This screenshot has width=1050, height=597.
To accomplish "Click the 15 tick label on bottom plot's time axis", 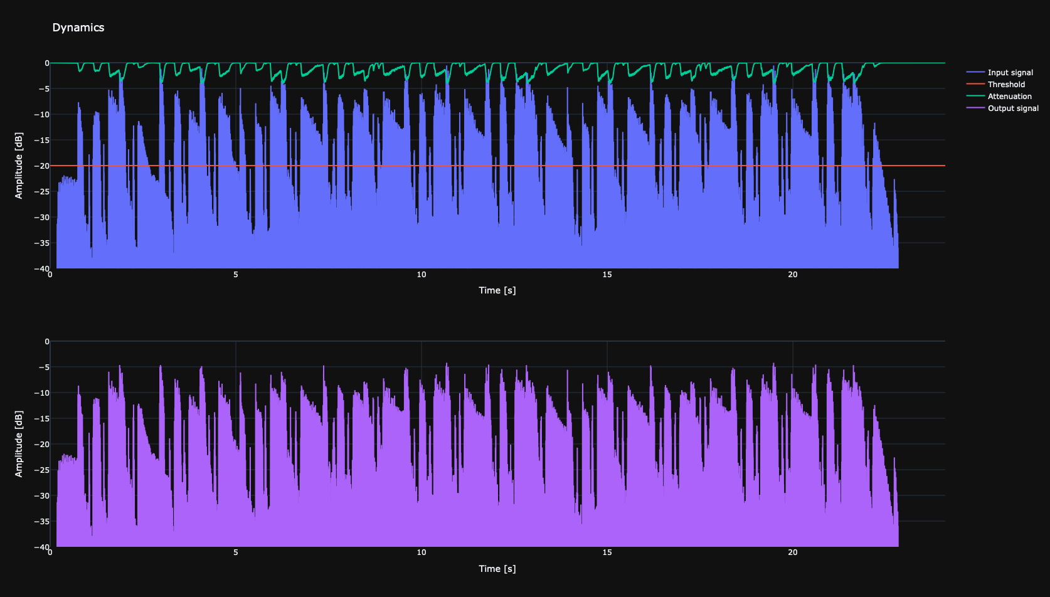I will (x=607, y=552).
